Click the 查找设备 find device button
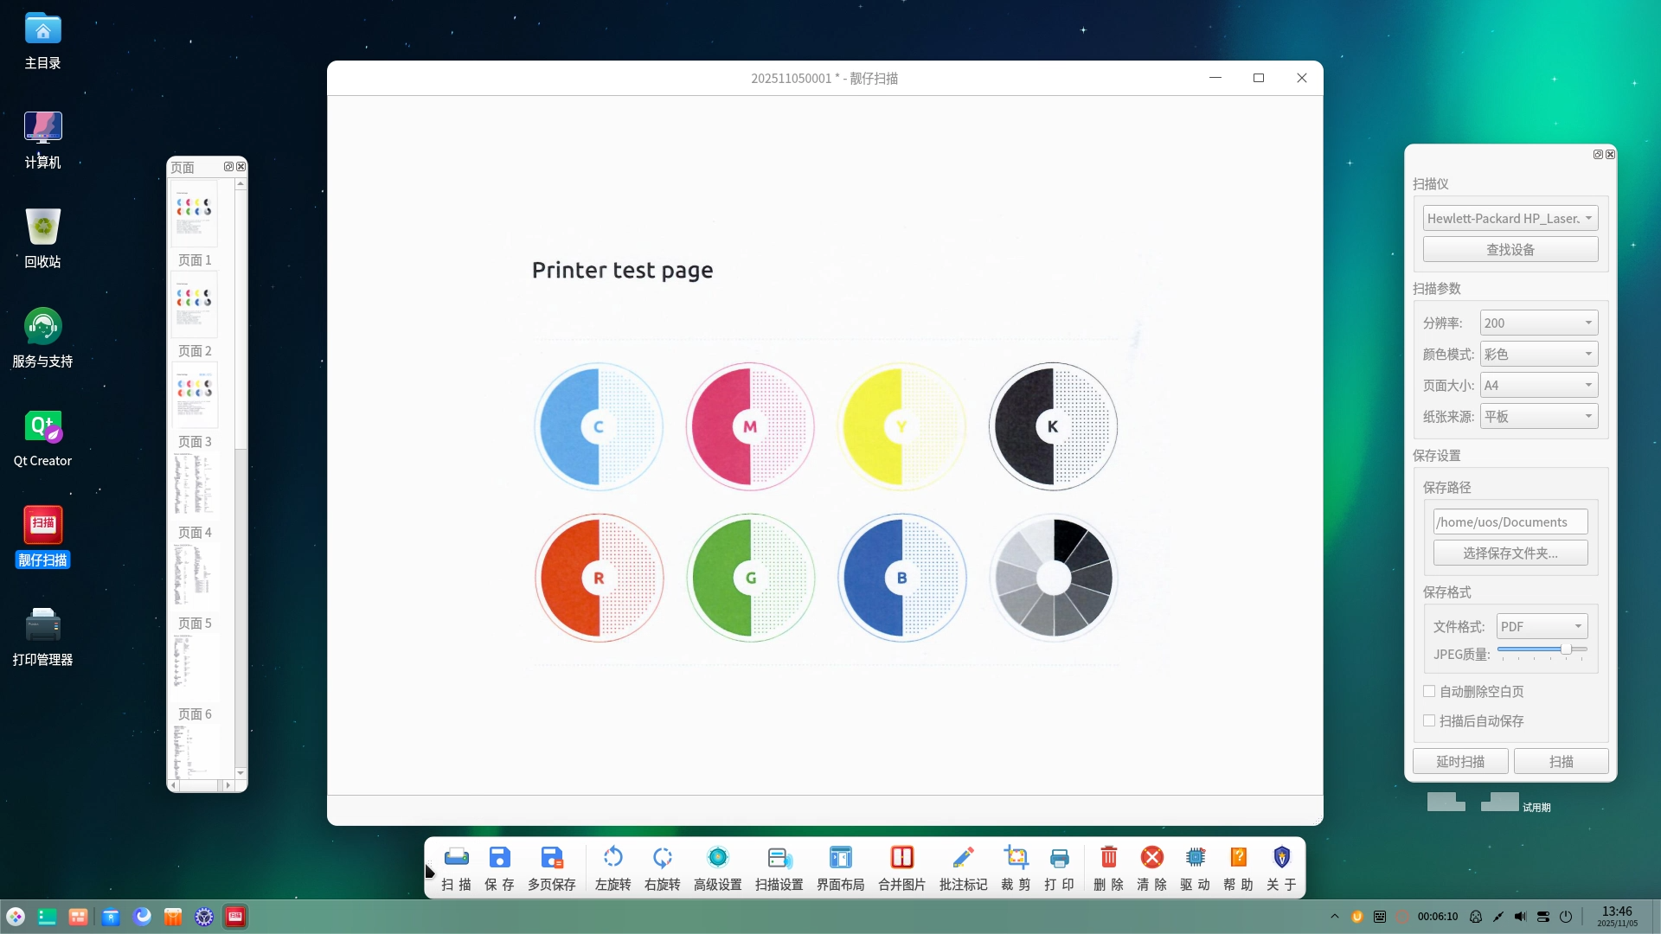Image resolution: width=1661 pixels, height=934 pixels. 1510,249
